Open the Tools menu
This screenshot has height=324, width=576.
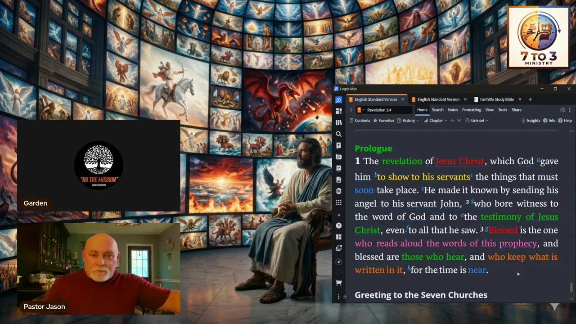[502, 110]
